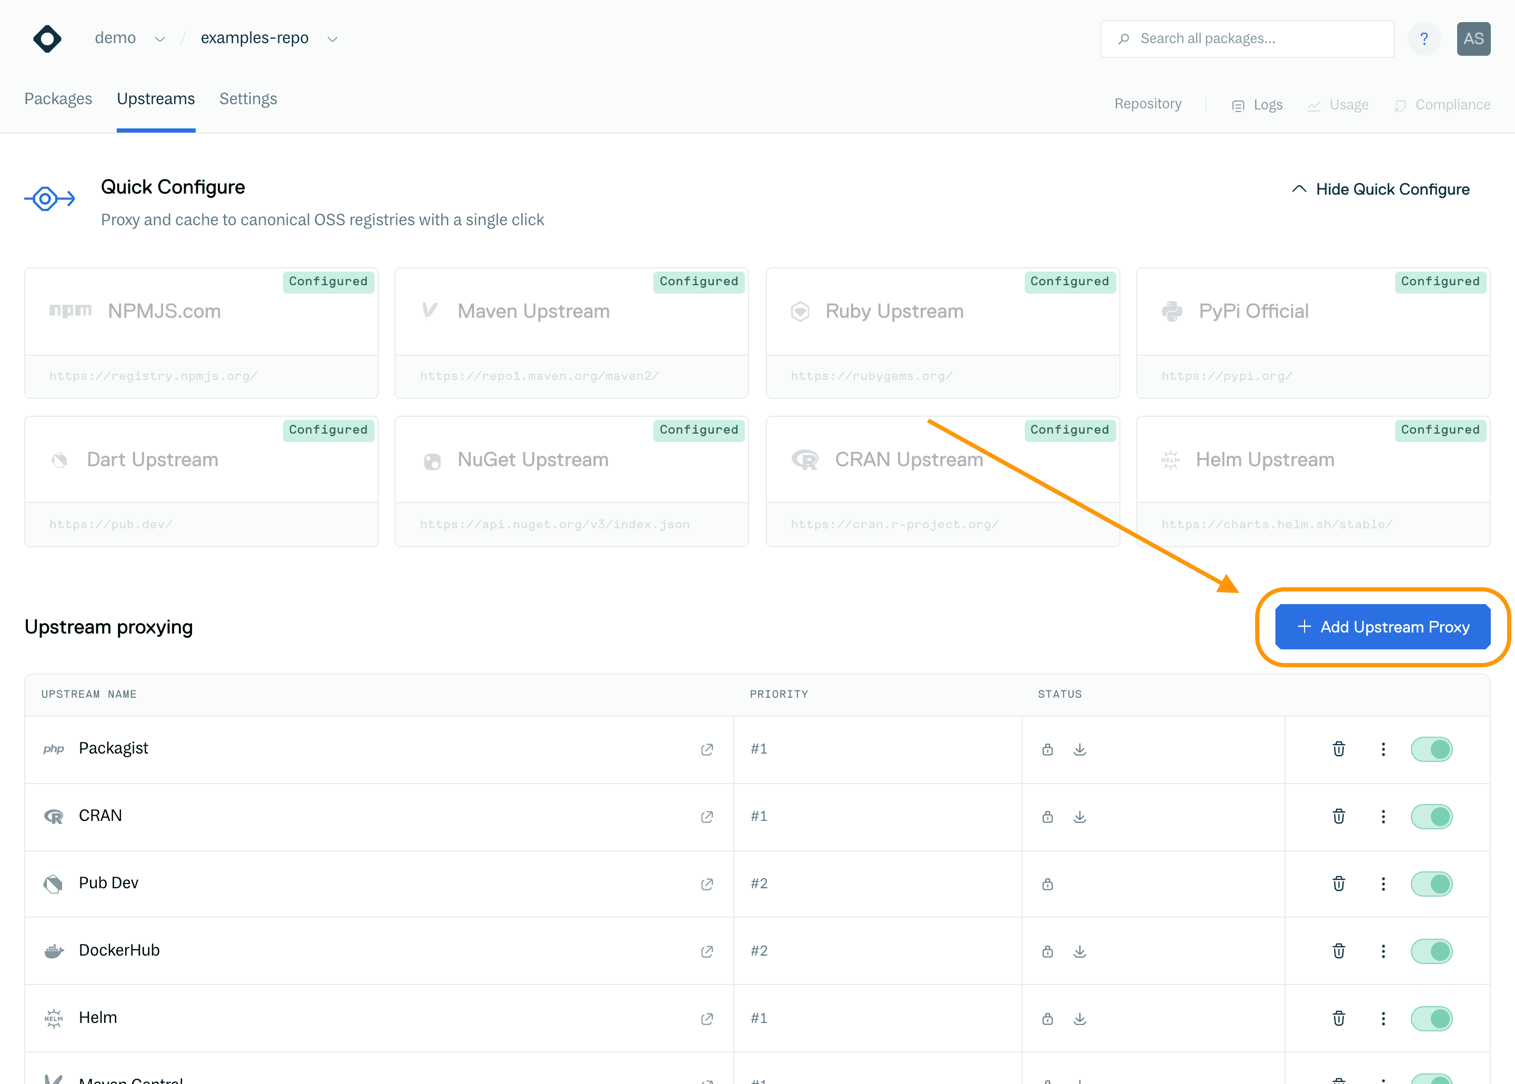
Task: Open the three-dot menu for CRAN
Action: click(1383, 816)
